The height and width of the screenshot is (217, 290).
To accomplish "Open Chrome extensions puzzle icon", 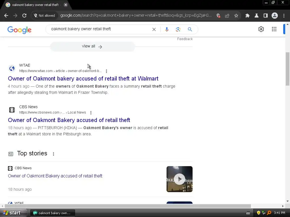I will pyautogui.click(x=247, y=16).
